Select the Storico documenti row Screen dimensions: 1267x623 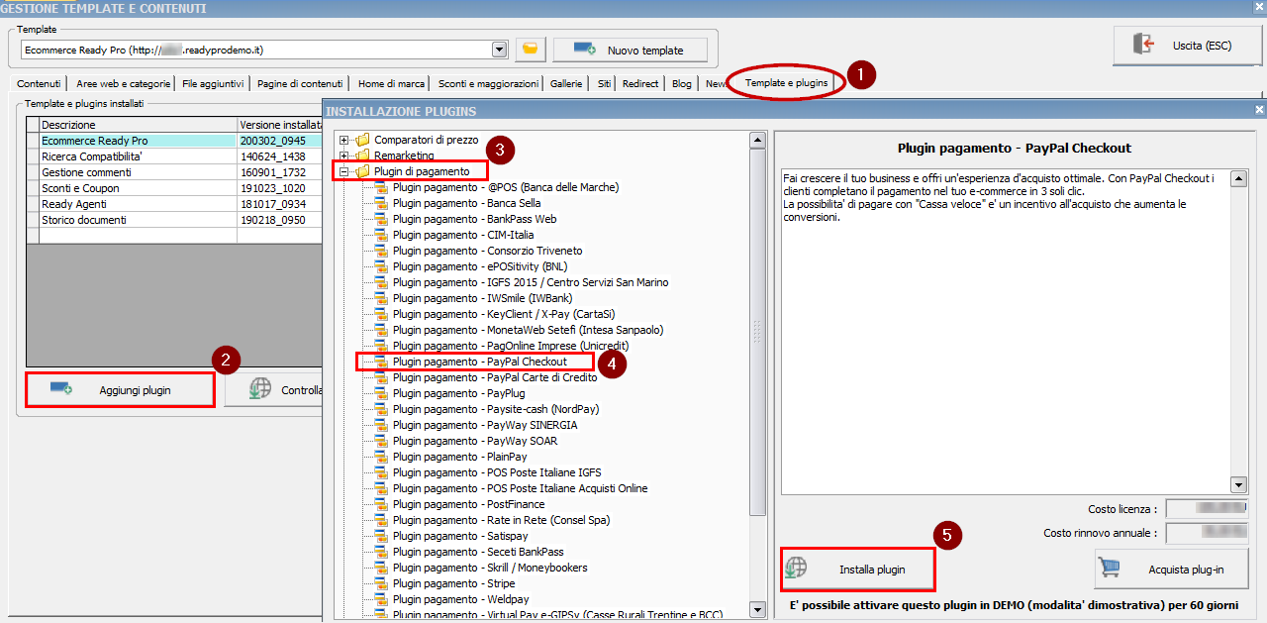(x=174, y=220)
